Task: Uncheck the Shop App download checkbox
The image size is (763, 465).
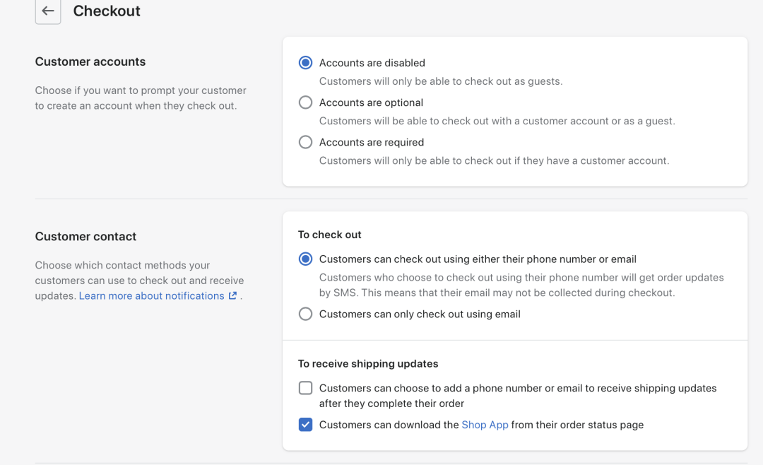Action: pyautogui.click(x=305, y=425)
